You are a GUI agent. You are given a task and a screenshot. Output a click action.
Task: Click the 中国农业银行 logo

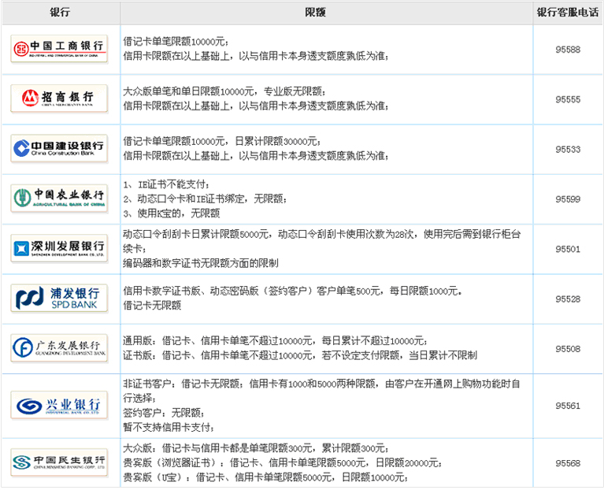(59, 199)
